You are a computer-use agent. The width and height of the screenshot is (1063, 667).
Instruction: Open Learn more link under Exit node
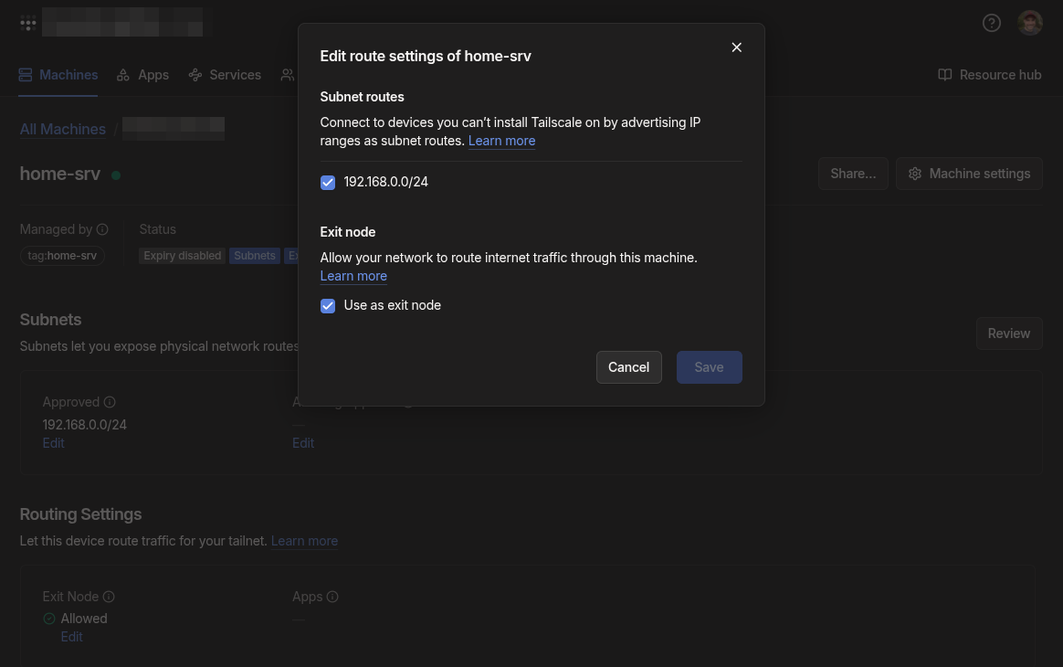tap(353, 276)
